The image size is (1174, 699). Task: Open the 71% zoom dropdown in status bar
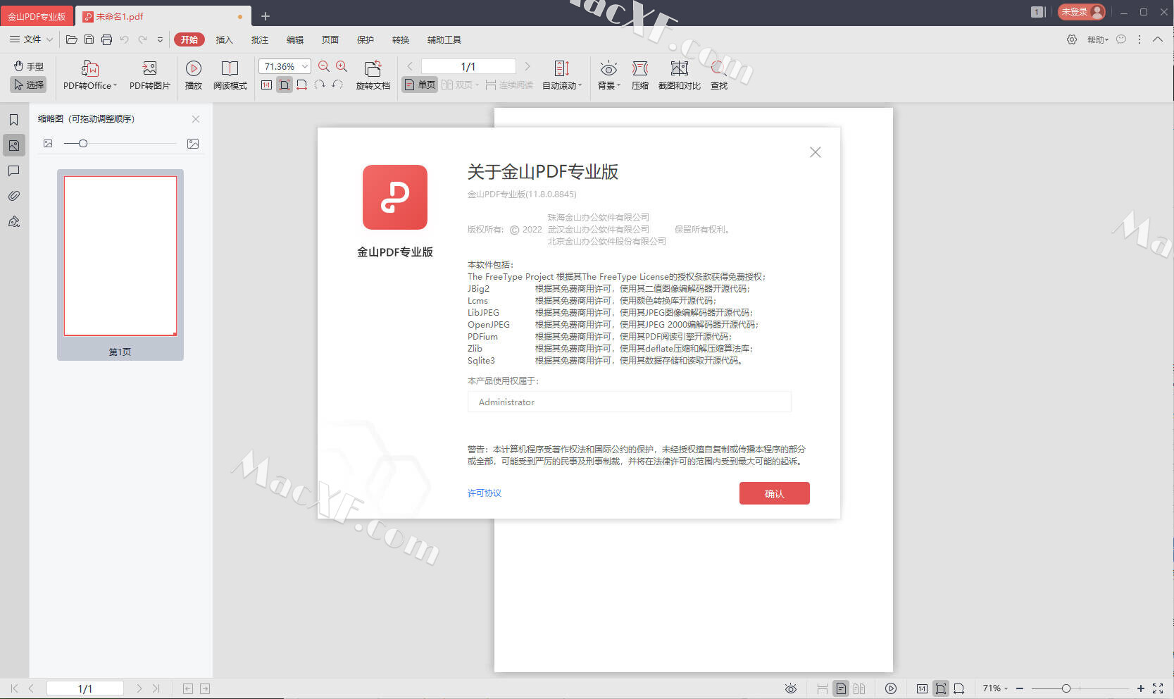995,688
